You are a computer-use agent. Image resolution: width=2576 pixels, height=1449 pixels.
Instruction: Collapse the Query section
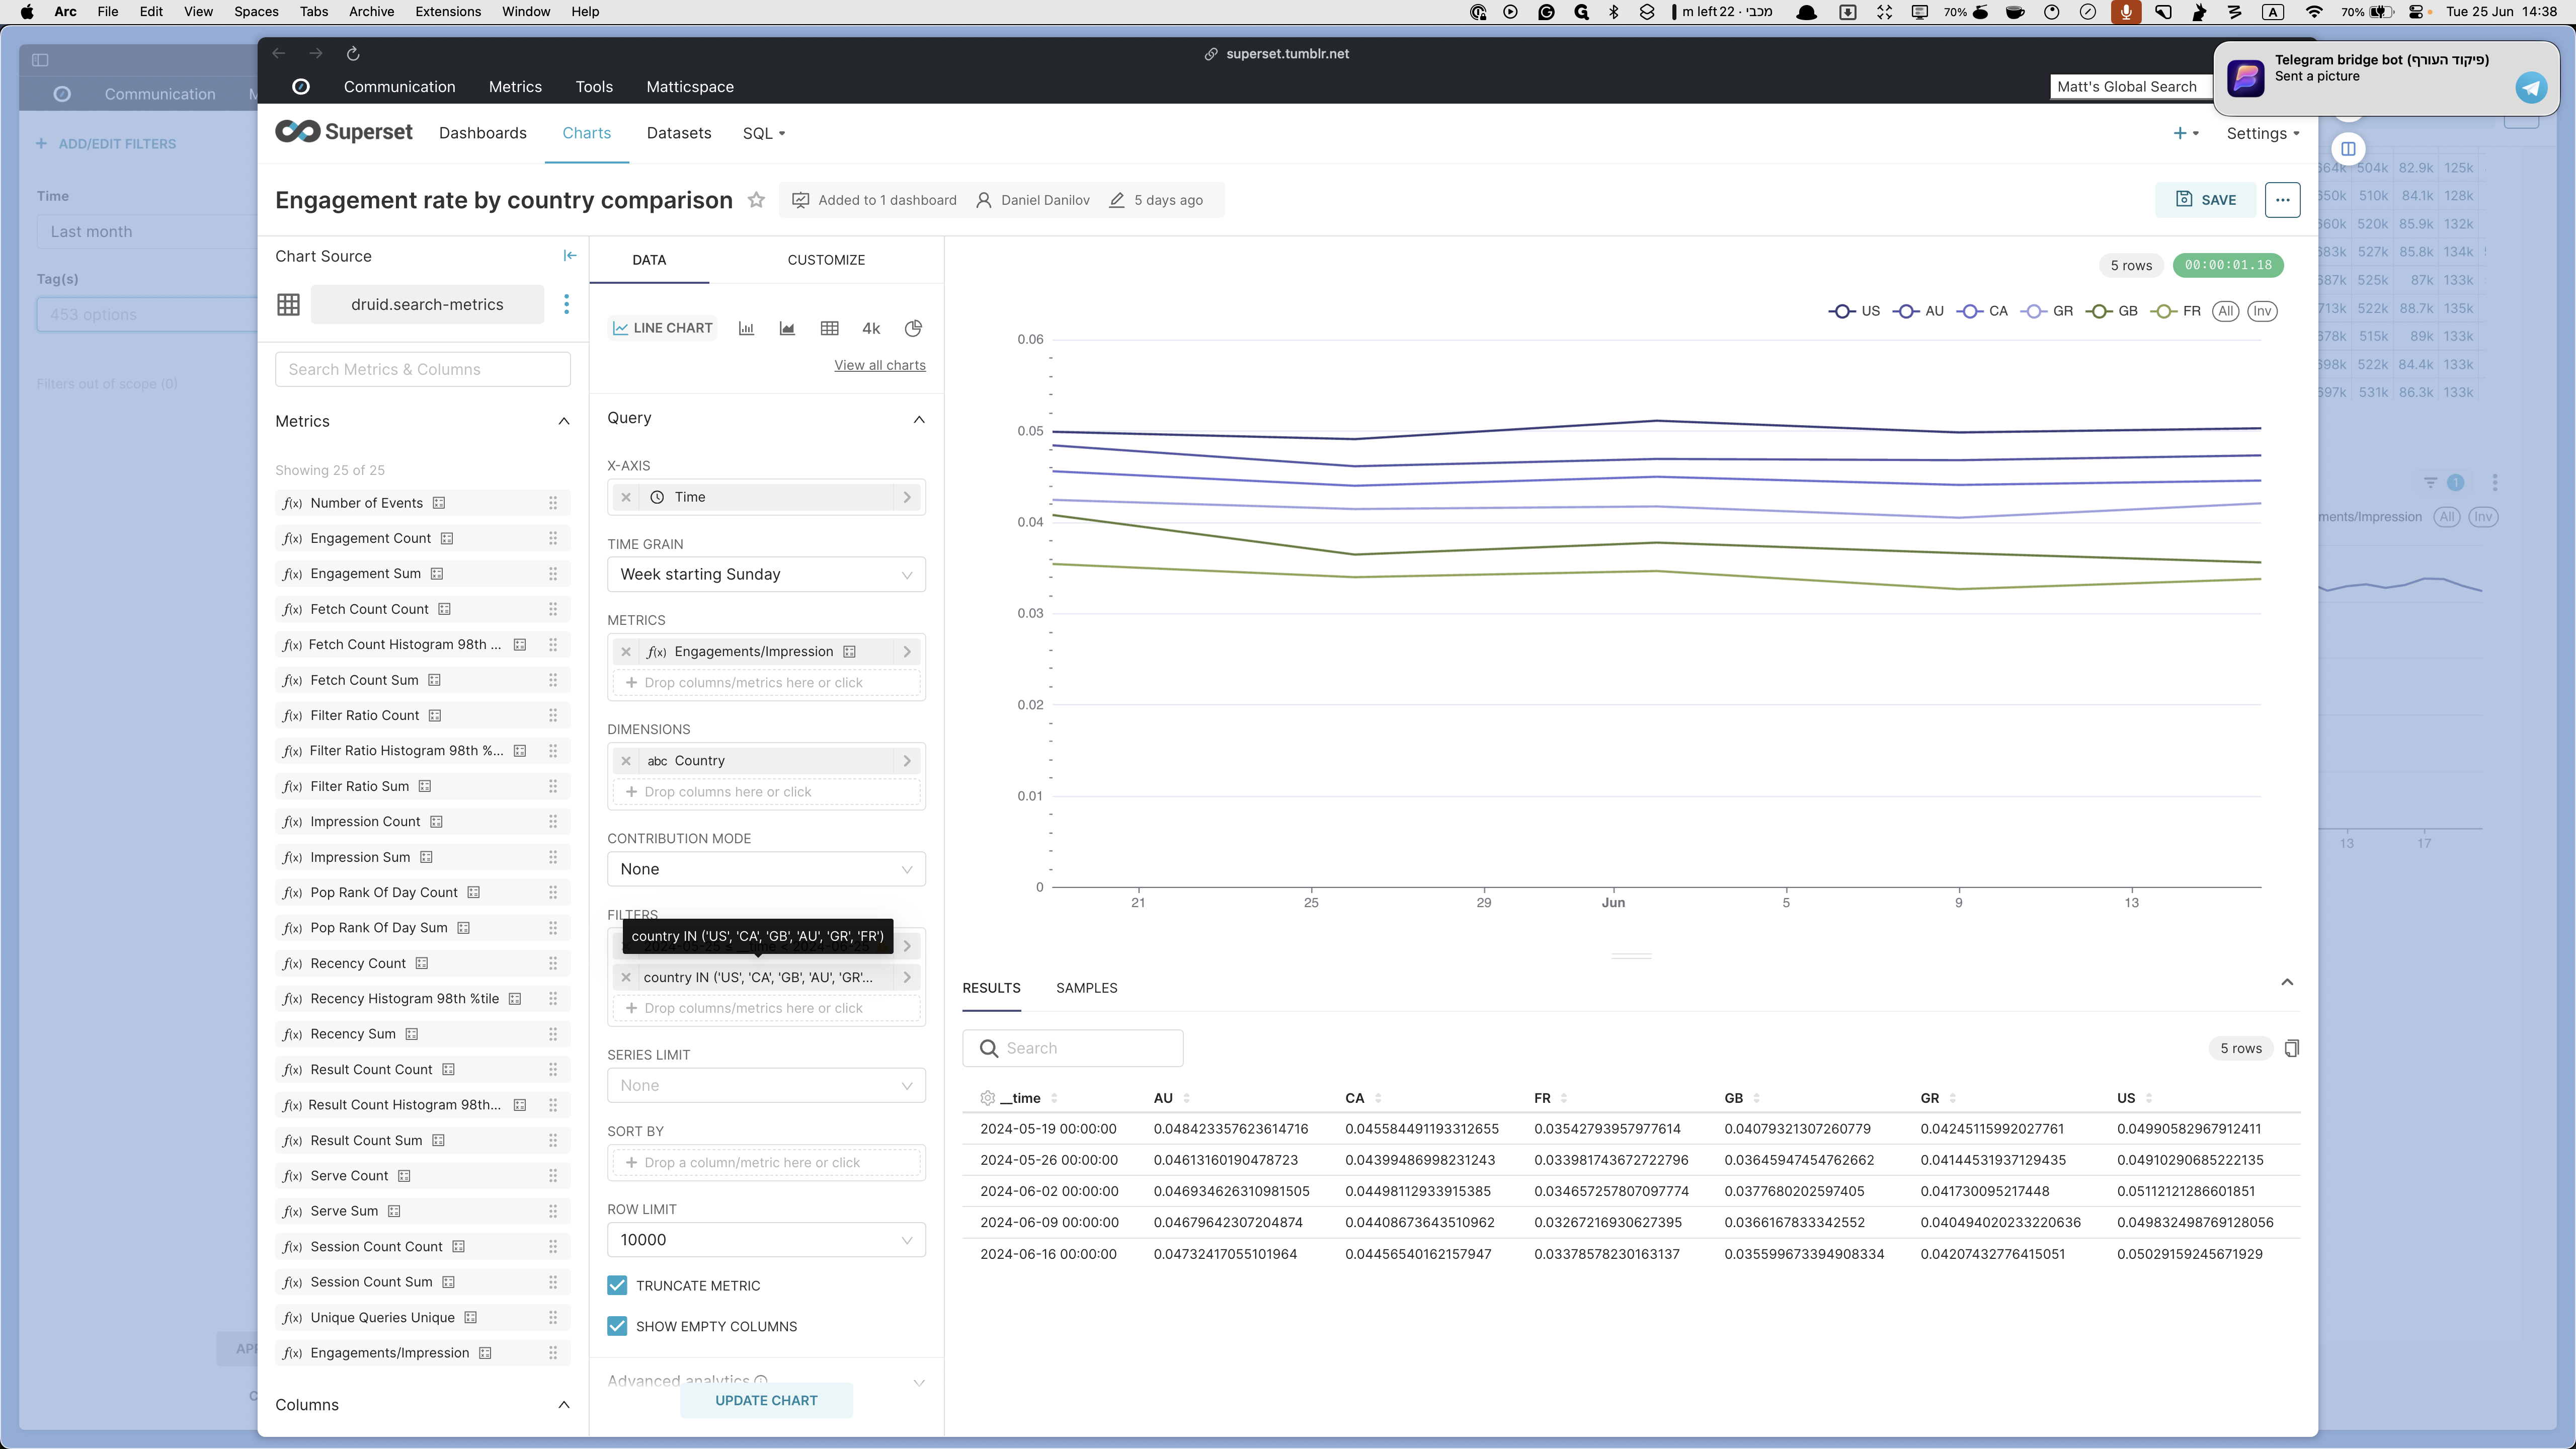pyautogui.click(x=918, y=419)
